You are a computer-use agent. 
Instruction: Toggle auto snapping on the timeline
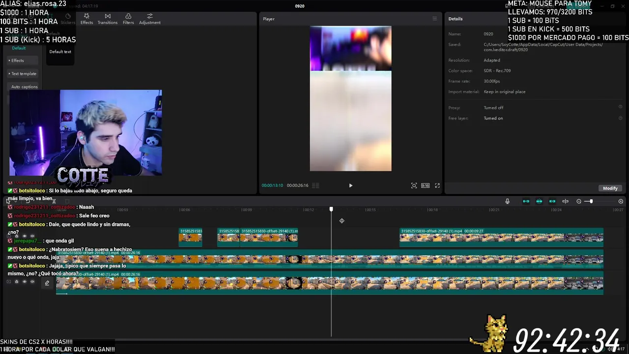click(x=539, y=201)
